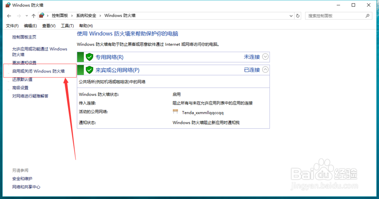Viewport: 379px width, 199px height.
Task: Click the 已连接 status text
Action: (252, 70)
